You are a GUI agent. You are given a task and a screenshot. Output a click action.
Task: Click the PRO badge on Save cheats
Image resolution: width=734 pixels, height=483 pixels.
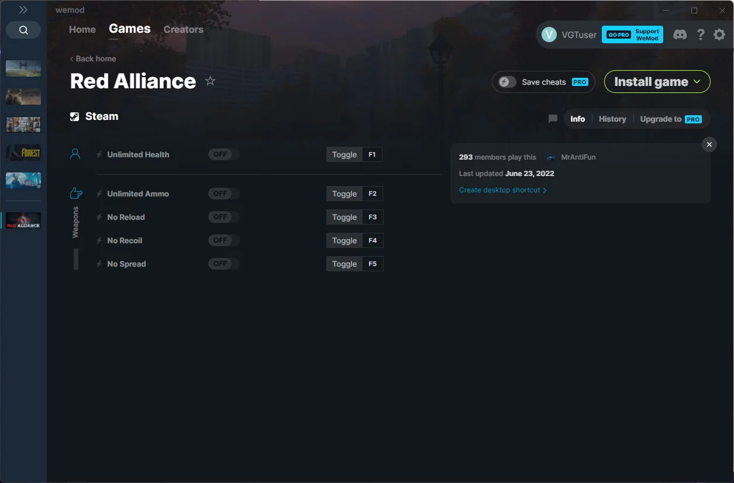[x=580, y=82]
